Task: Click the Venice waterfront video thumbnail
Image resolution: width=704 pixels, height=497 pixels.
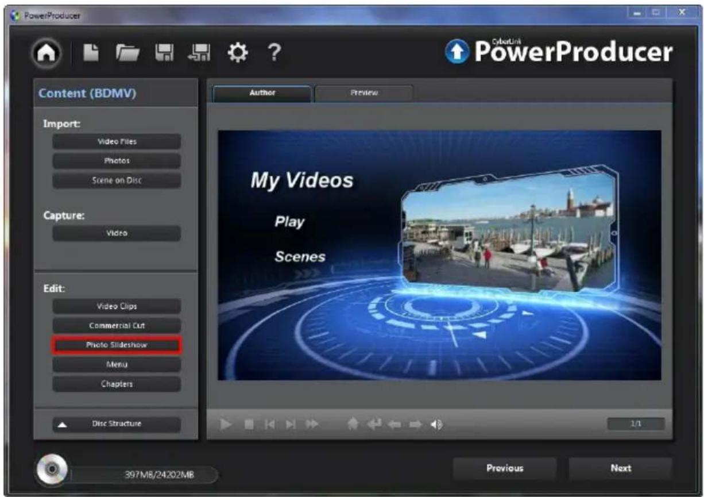Action: pyautogui.click(x=509, y=230)
